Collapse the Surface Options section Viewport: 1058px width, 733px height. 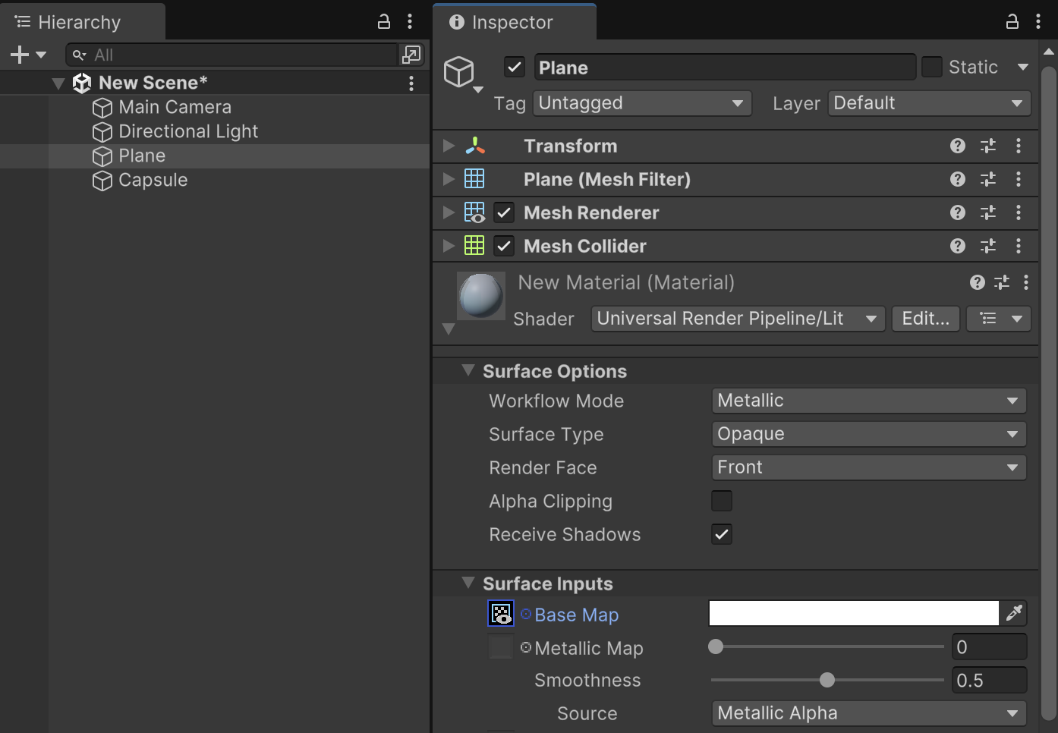click(x=468, y=370)
